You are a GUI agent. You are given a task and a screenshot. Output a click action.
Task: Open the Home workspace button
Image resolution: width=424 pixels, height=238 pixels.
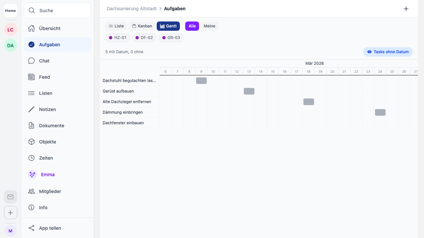[x=11, y=11]
